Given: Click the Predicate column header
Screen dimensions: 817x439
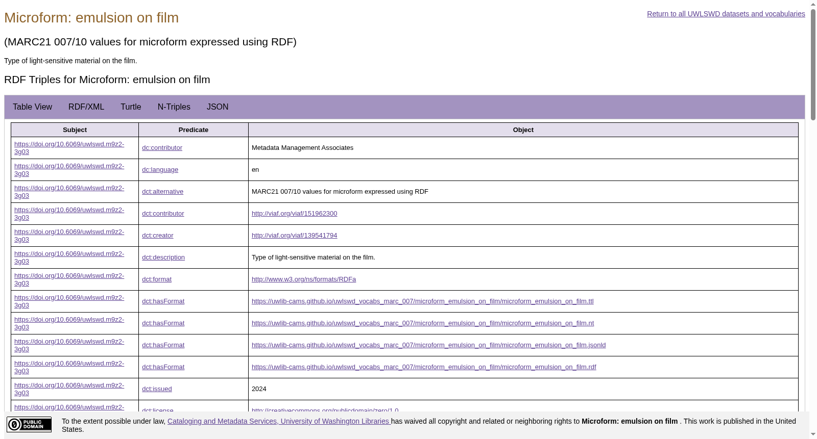Looking at the screenshot, I should pyautogui.click(x=194, y=130).
